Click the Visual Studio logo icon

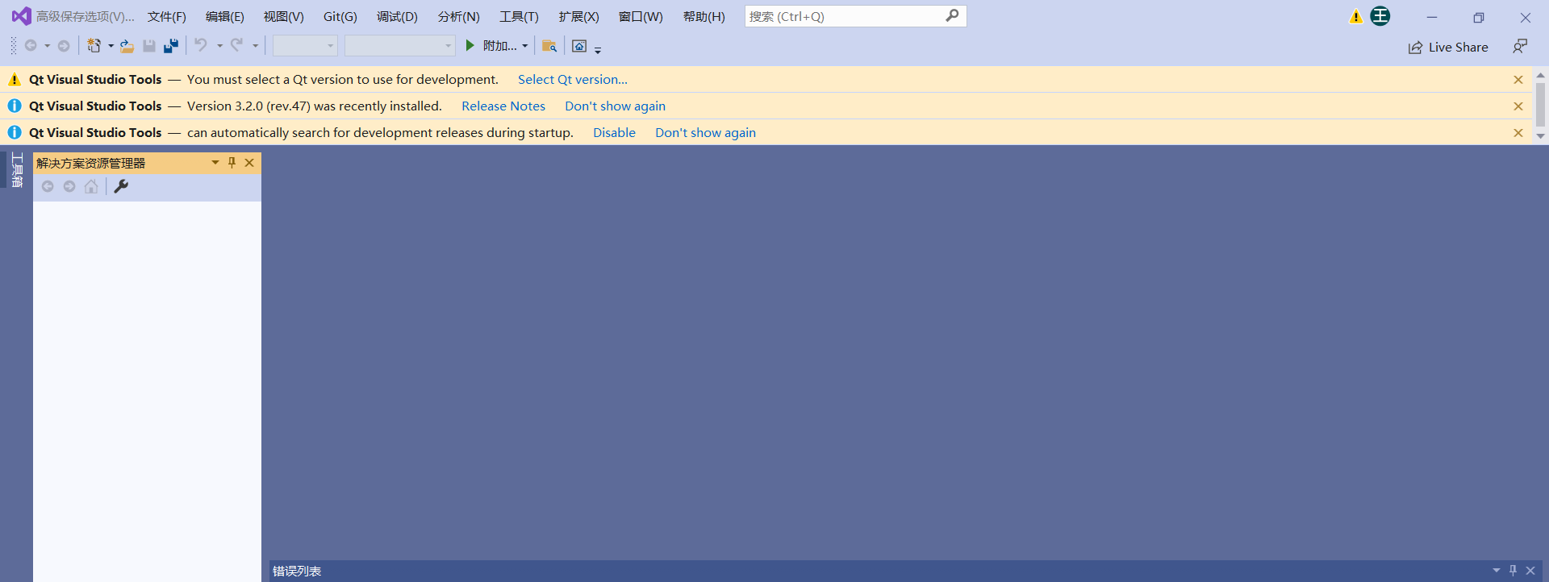click(x=21, y=16)
